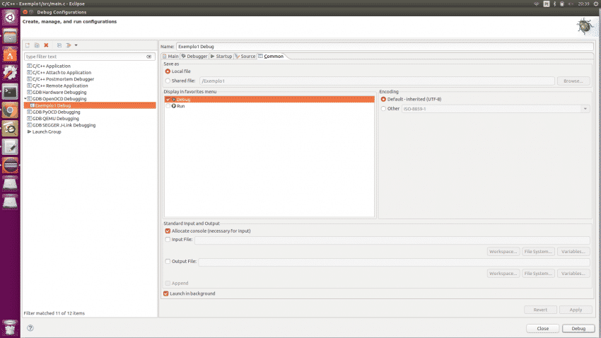The image size is (601, 338).
Task: Select the Other encoding radio button
Action: [383, 109]
